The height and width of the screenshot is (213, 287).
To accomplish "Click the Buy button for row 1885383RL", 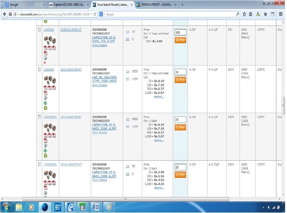I will pos(180,127).
